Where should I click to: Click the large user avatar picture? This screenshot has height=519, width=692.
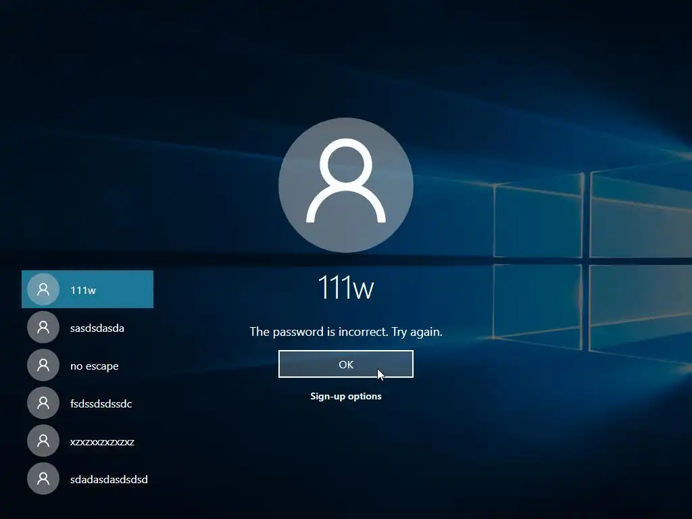point(345,185)
